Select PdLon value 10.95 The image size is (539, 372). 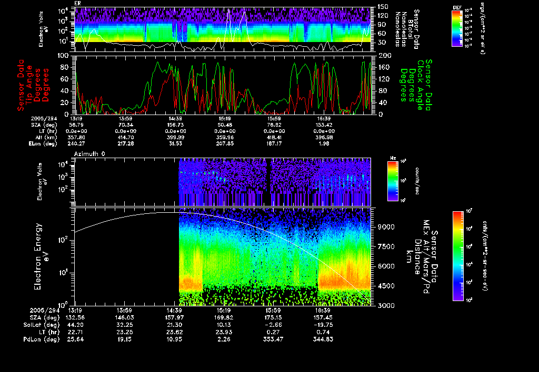174,339
